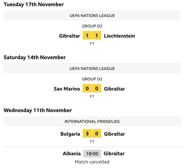Click Liechtenstein's score of 1
The image size is (184, 168).
point(97,35)
